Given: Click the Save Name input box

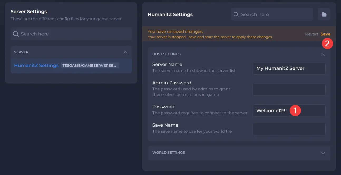Looking at the screenshot, I should click(289, 129).
